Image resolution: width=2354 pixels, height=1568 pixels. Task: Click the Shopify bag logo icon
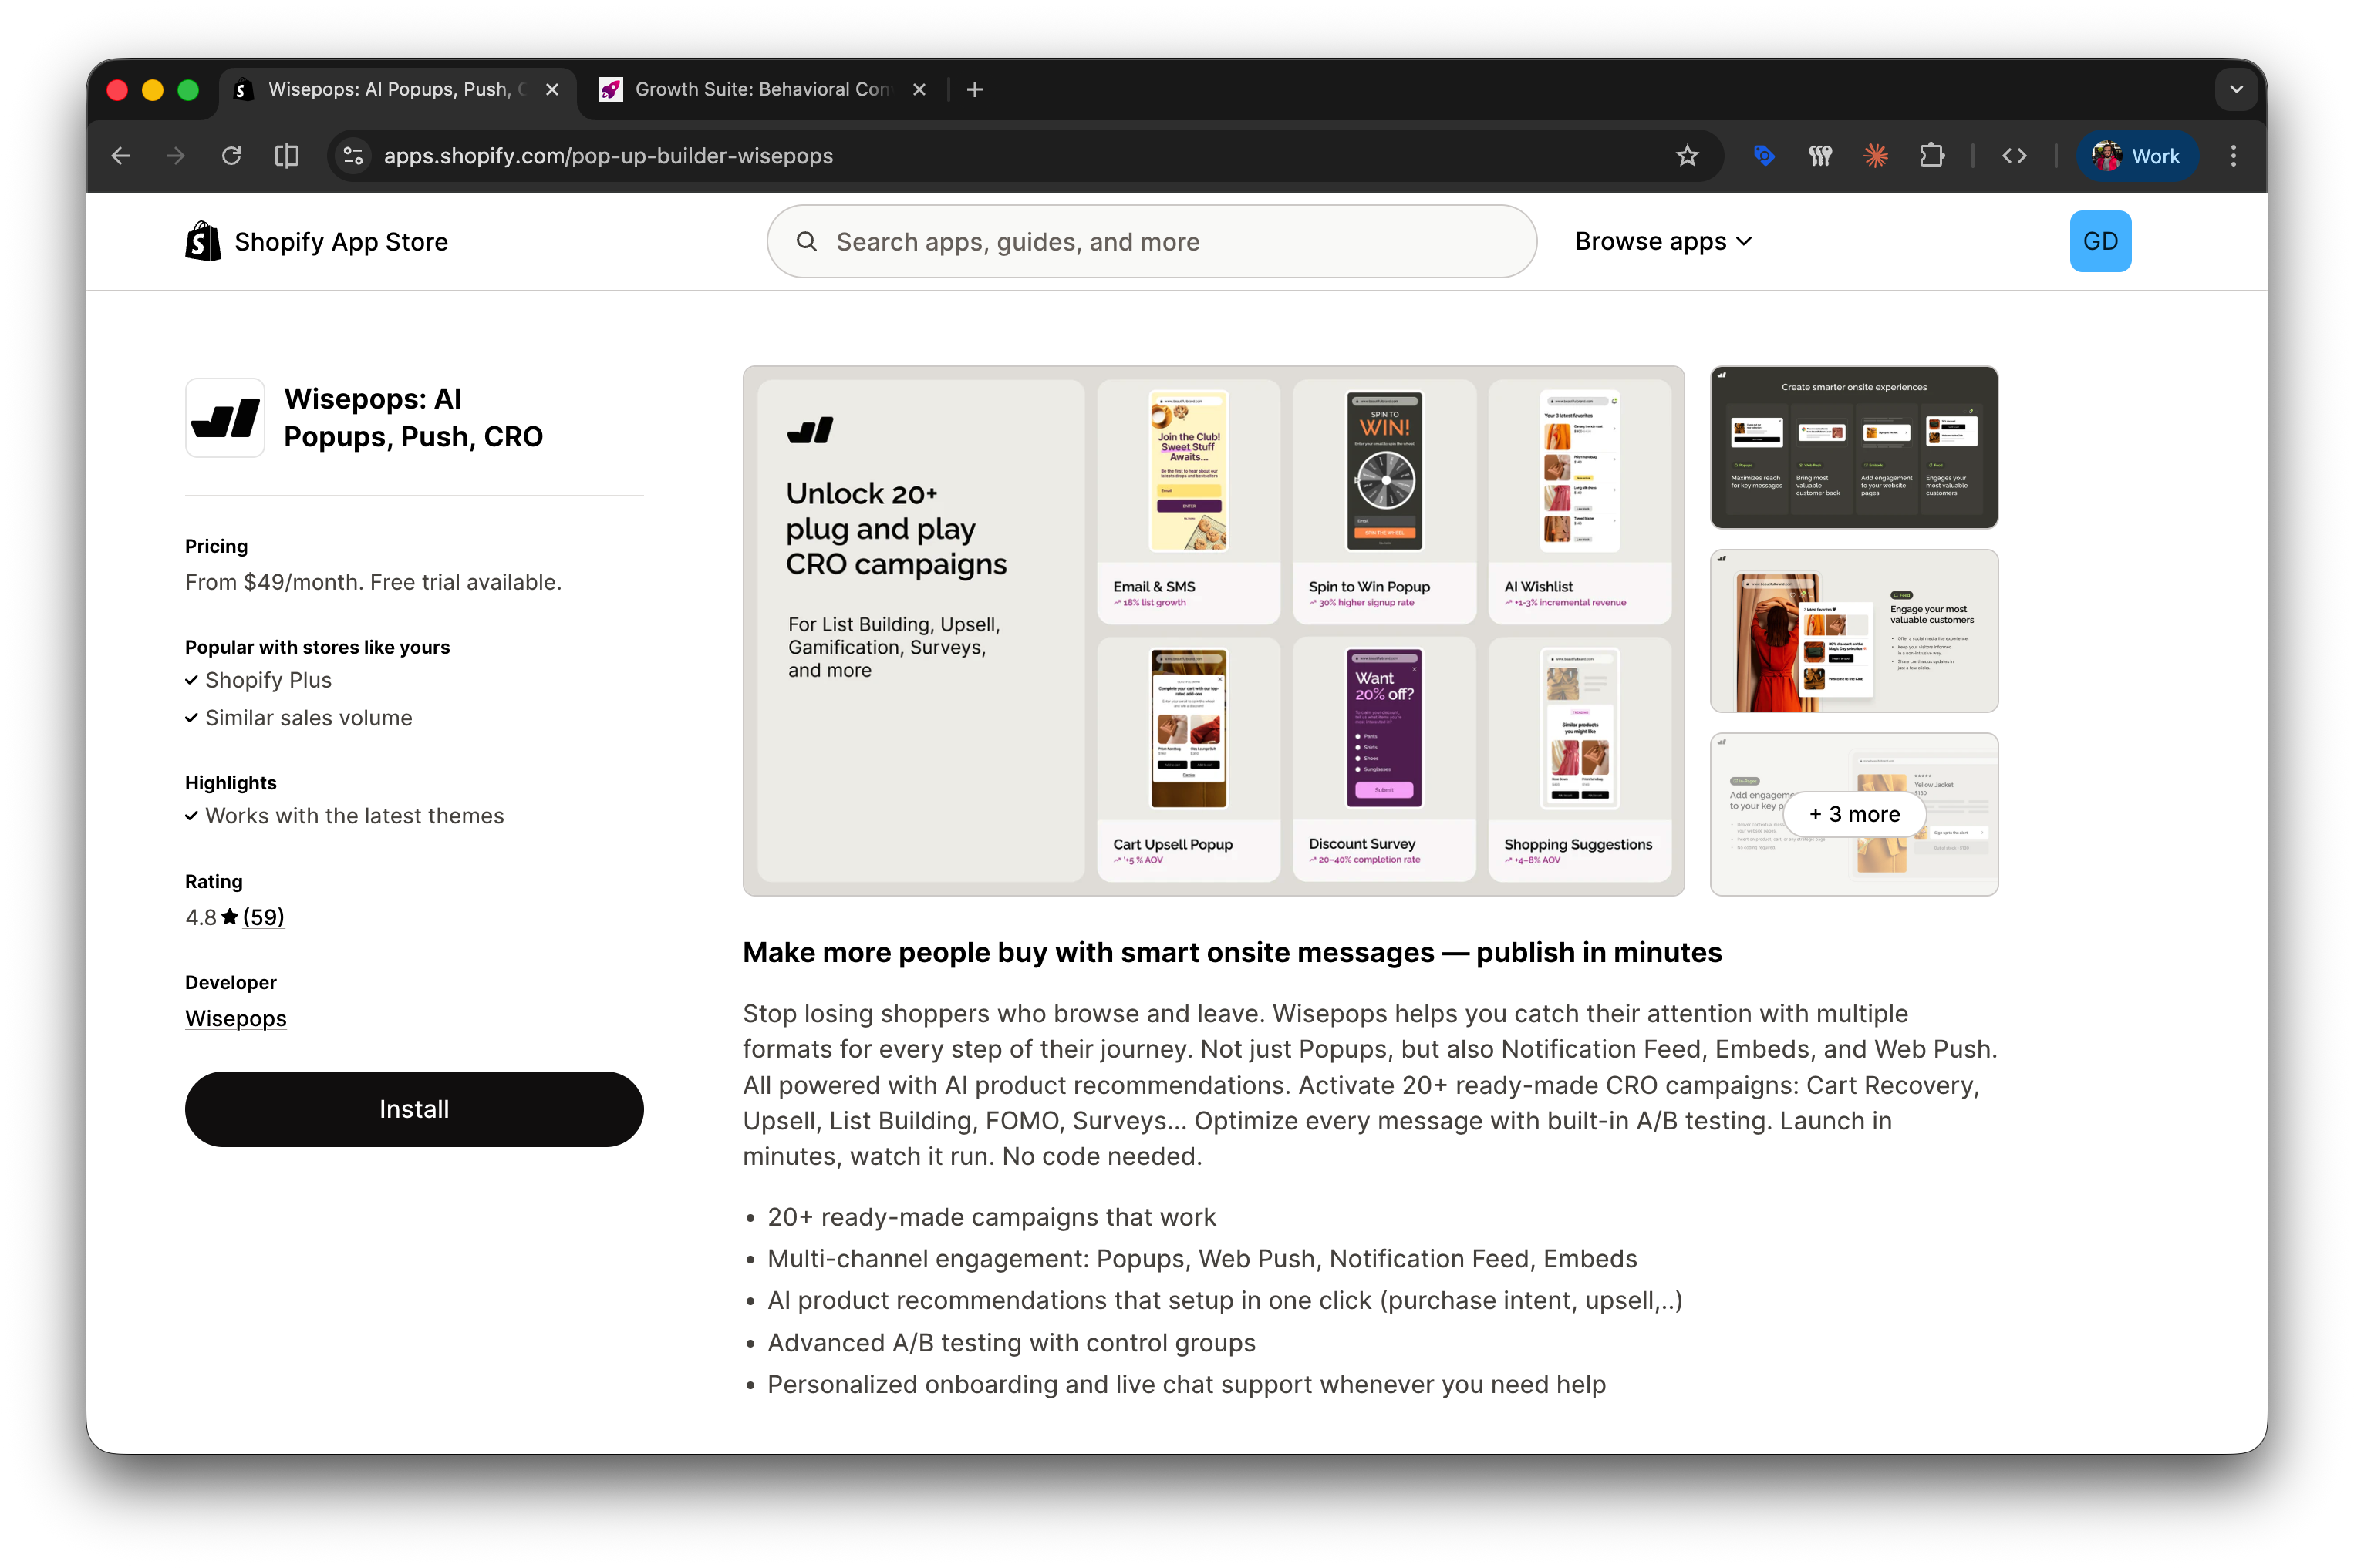(x=203, y=241)
